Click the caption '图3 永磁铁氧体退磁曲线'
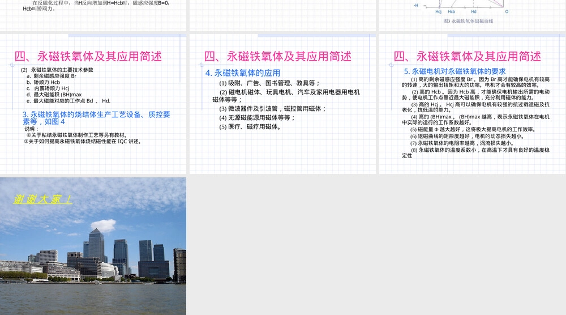Screen dimensions: 566x315 [468, 22]
